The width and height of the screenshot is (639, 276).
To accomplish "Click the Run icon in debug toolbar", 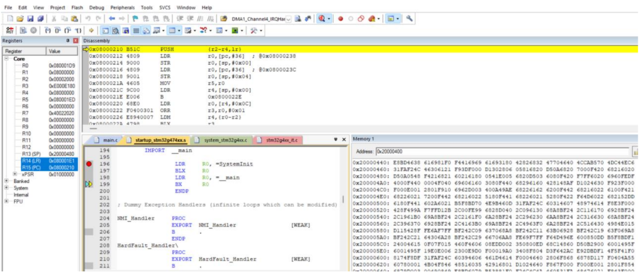I will pos(22,31).
